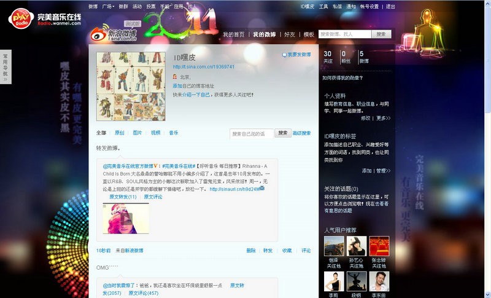Select the 好友 navigation tab
Viewport: 491px width, 298px height.
(x=290, y=34)
